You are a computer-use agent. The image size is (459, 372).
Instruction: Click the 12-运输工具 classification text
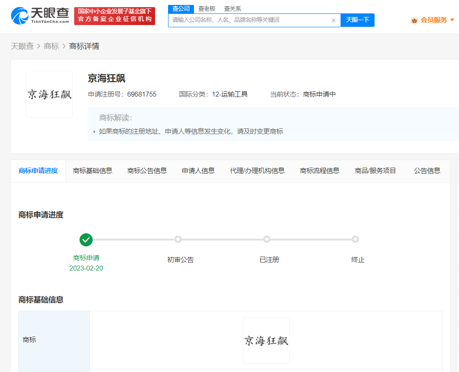click(x=230, y=94)
